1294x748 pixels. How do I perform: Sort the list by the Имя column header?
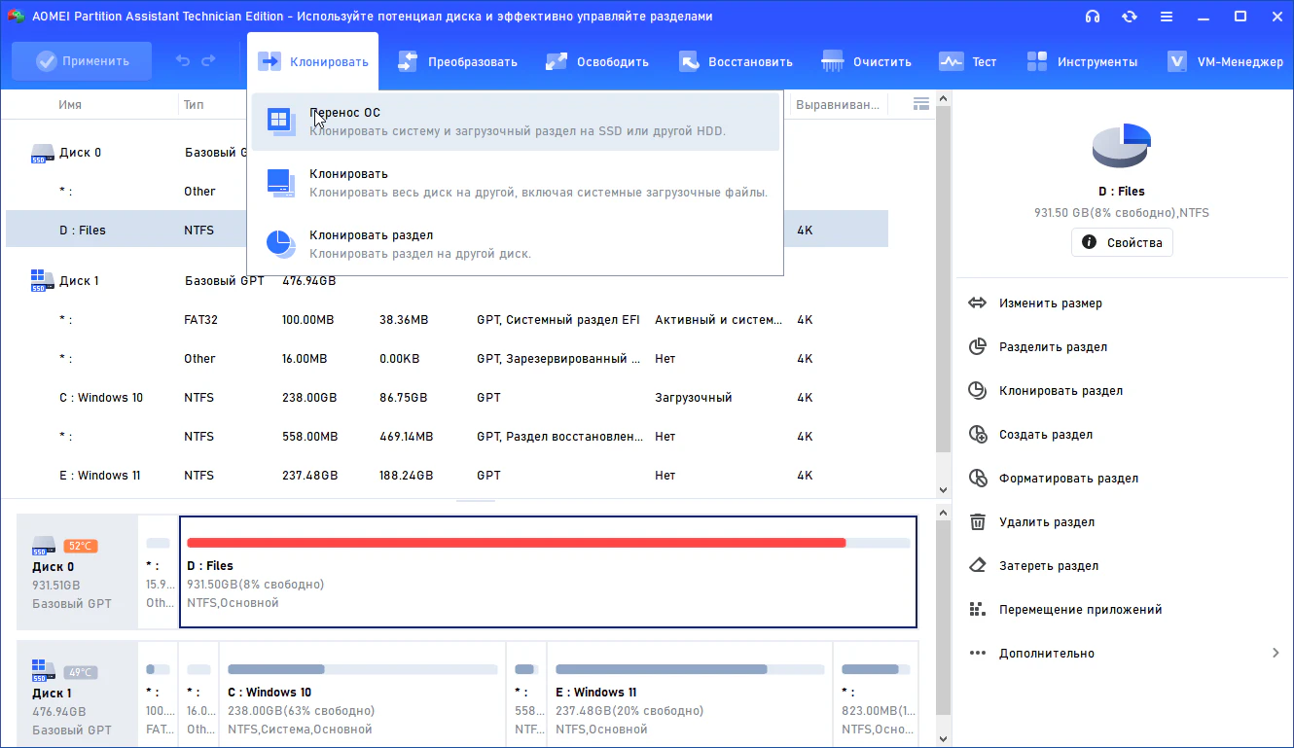(70, 104)
